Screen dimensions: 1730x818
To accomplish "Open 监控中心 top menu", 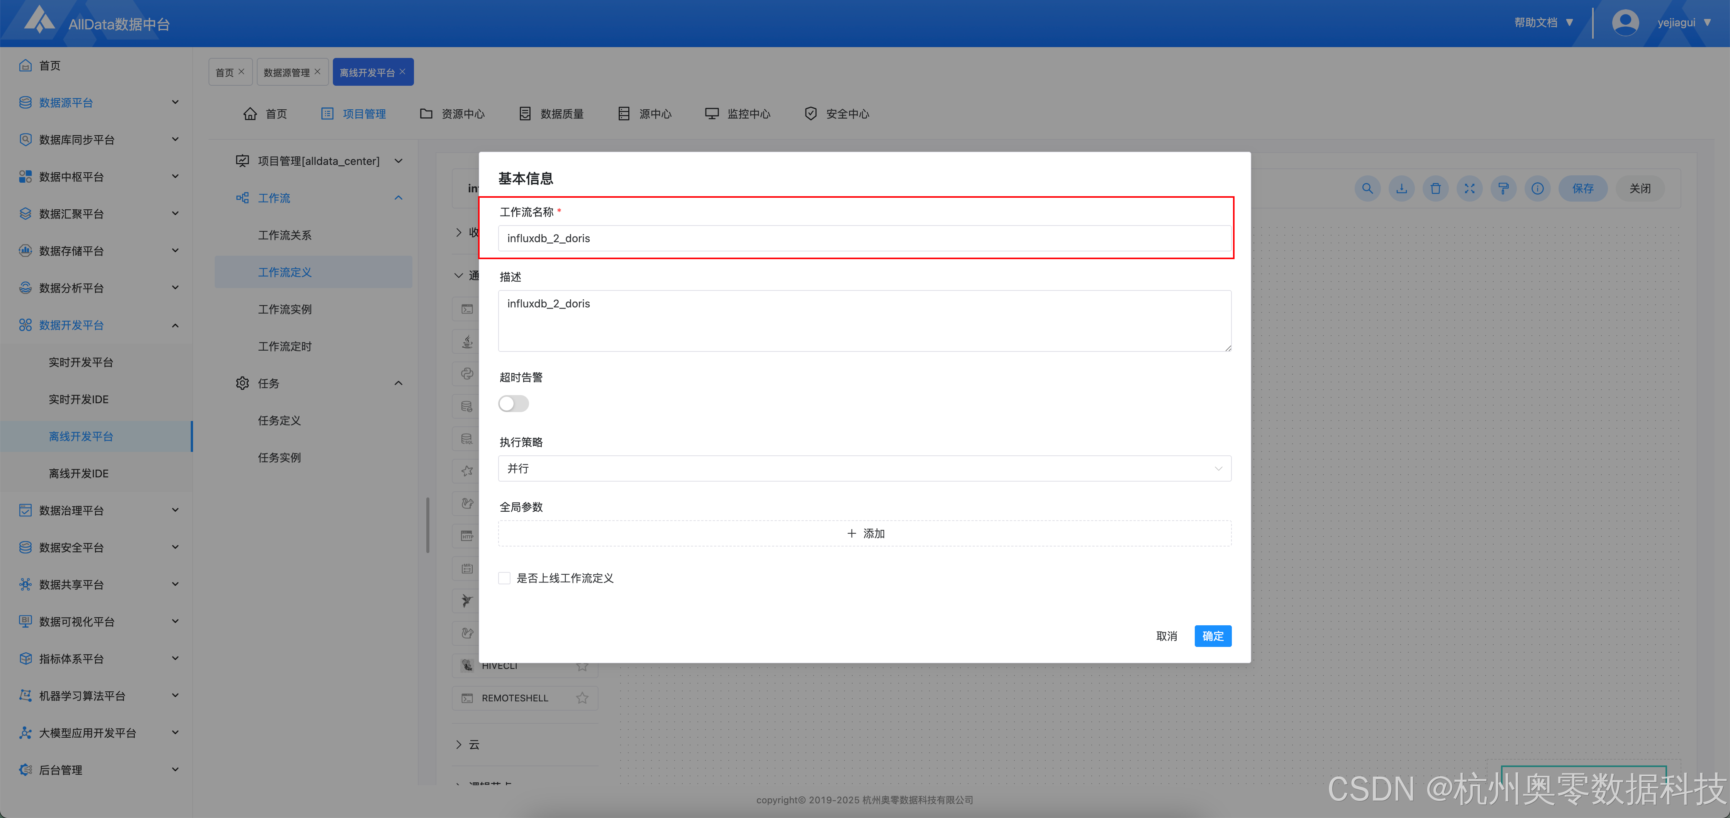I will click(738, 114).
